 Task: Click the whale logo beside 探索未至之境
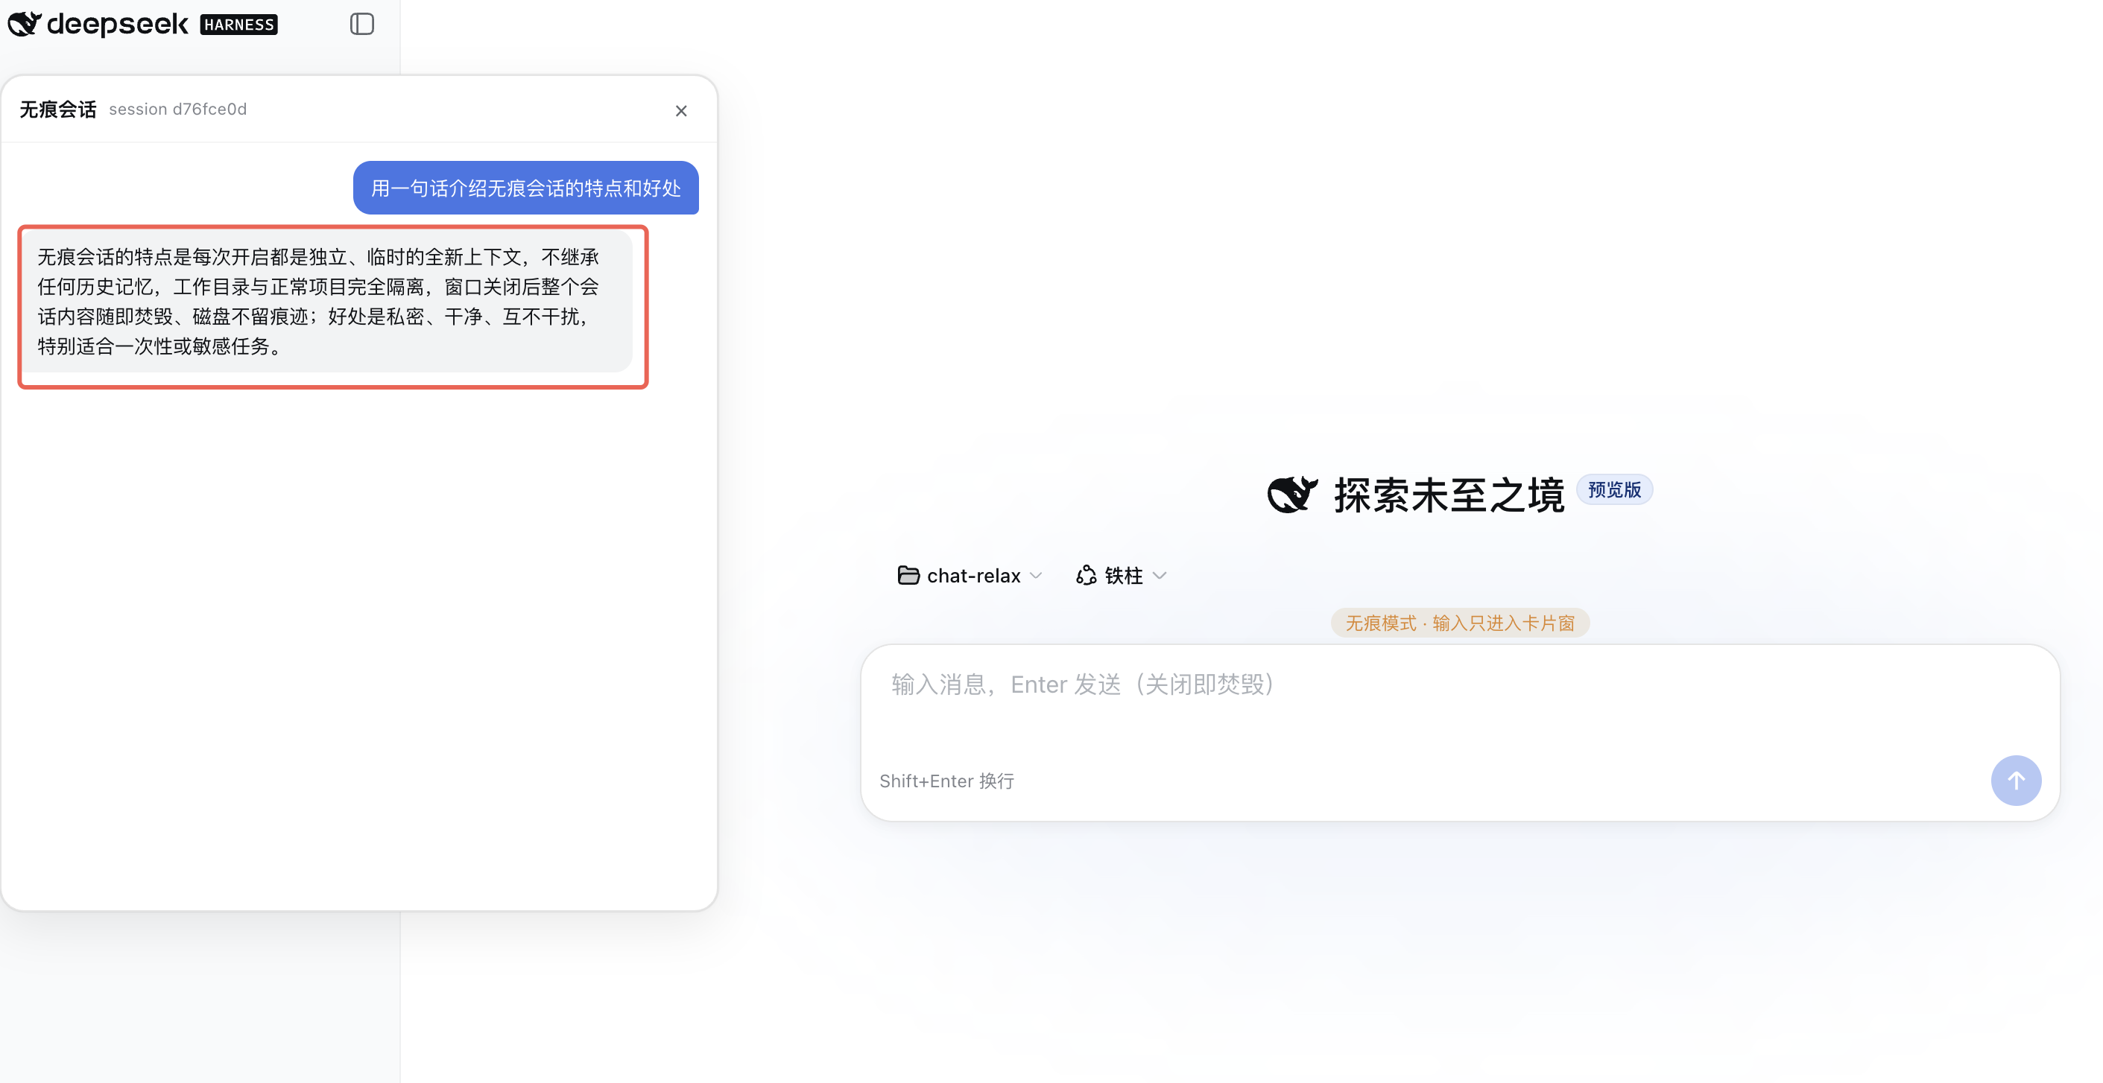[1292, 494]
